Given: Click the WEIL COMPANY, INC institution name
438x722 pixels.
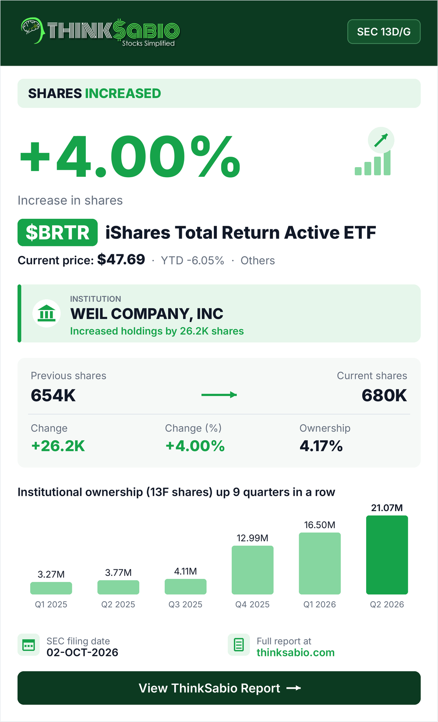Looking at the screenshot, I should [147, 314].
